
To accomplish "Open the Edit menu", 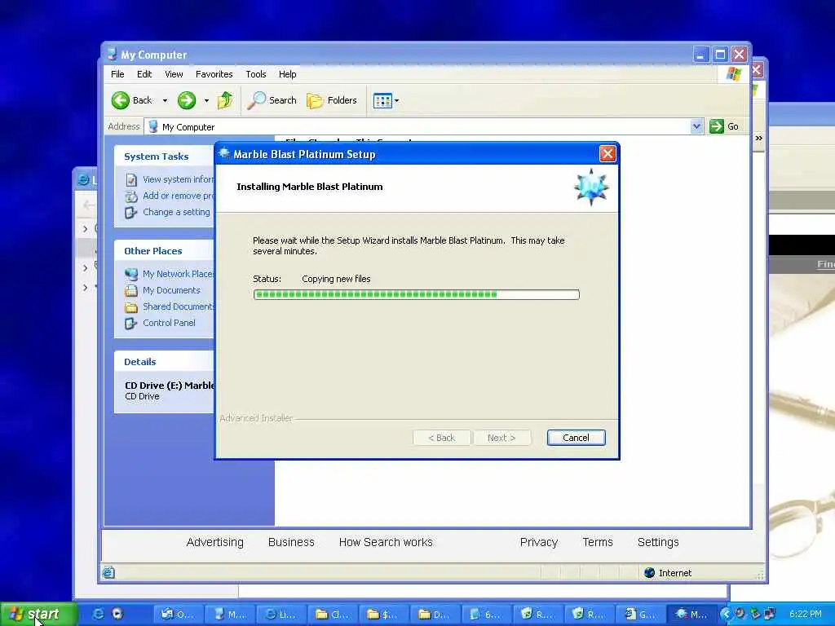I will tap(144, 74).
